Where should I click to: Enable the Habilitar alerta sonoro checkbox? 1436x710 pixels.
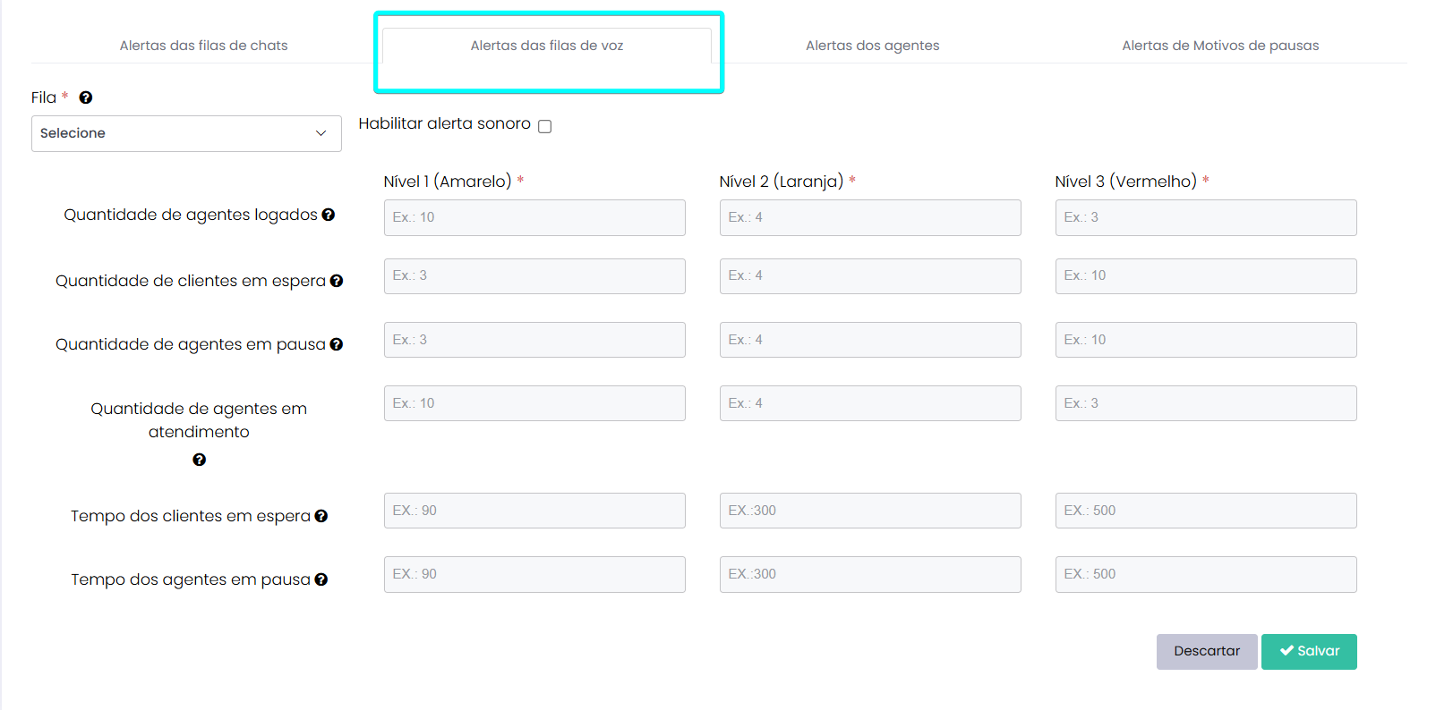point(544,126)
